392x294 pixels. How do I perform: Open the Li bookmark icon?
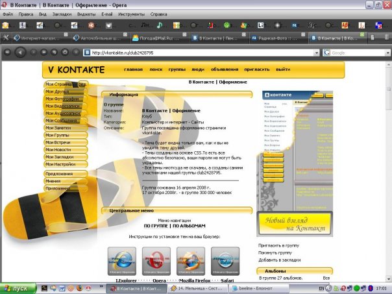click(261, 25)
